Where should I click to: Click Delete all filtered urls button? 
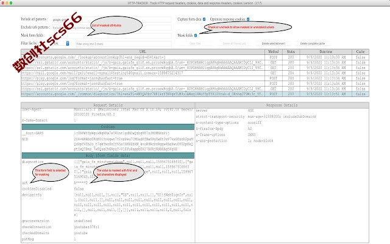pos(234,43)
